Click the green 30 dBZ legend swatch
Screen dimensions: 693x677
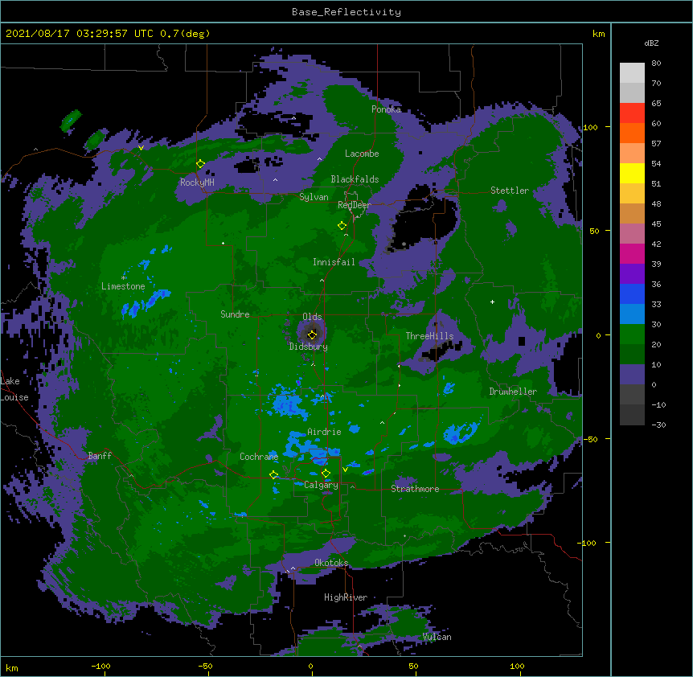click(632, 334)
